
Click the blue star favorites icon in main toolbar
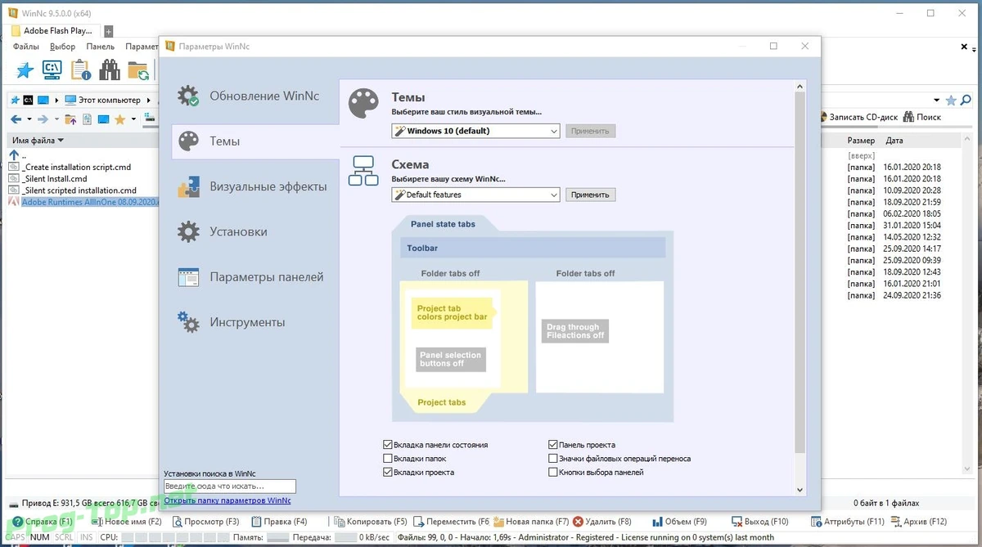coord(25,70)
